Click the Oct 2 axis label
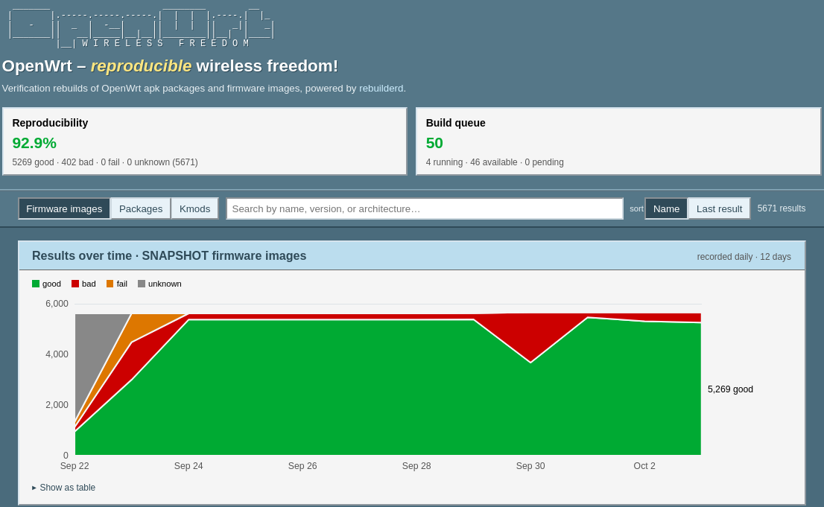This screenshot has width=824, height=507. (644, 466)
